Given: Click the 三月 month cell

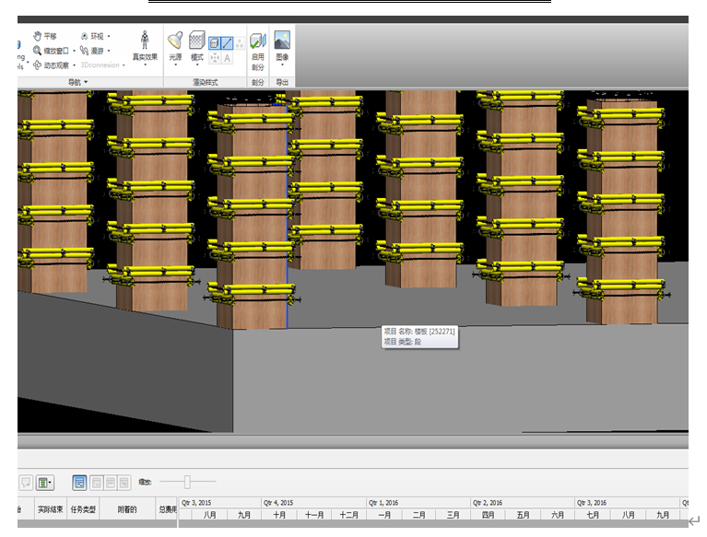Looking at the screenshot, I should tap(453, 515).
